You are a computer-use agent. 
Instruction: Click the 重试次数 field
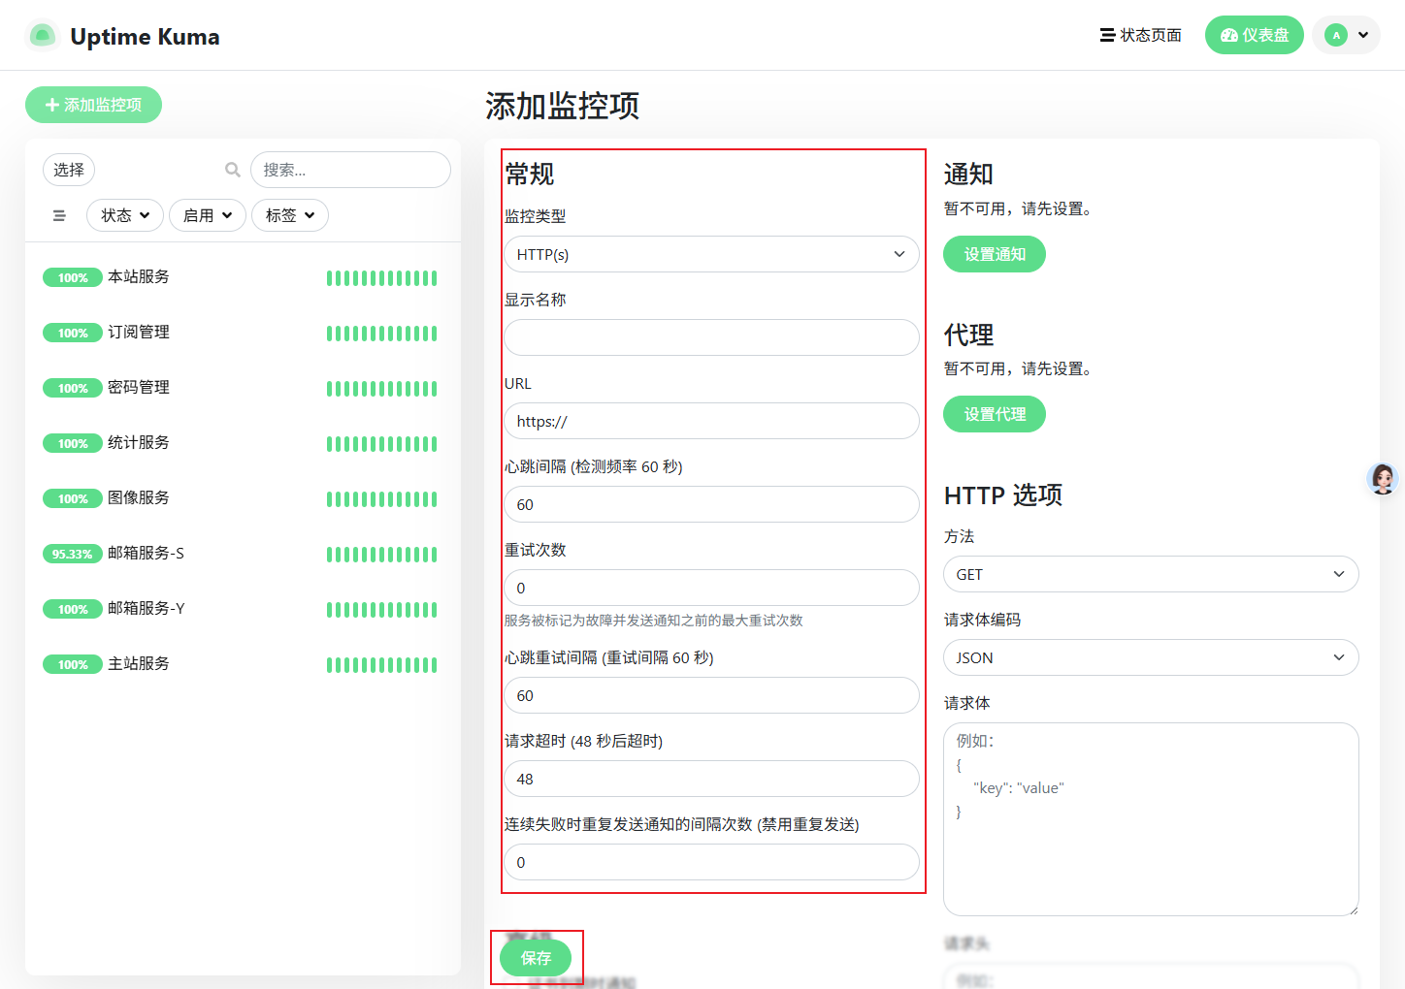click(711, 588)
